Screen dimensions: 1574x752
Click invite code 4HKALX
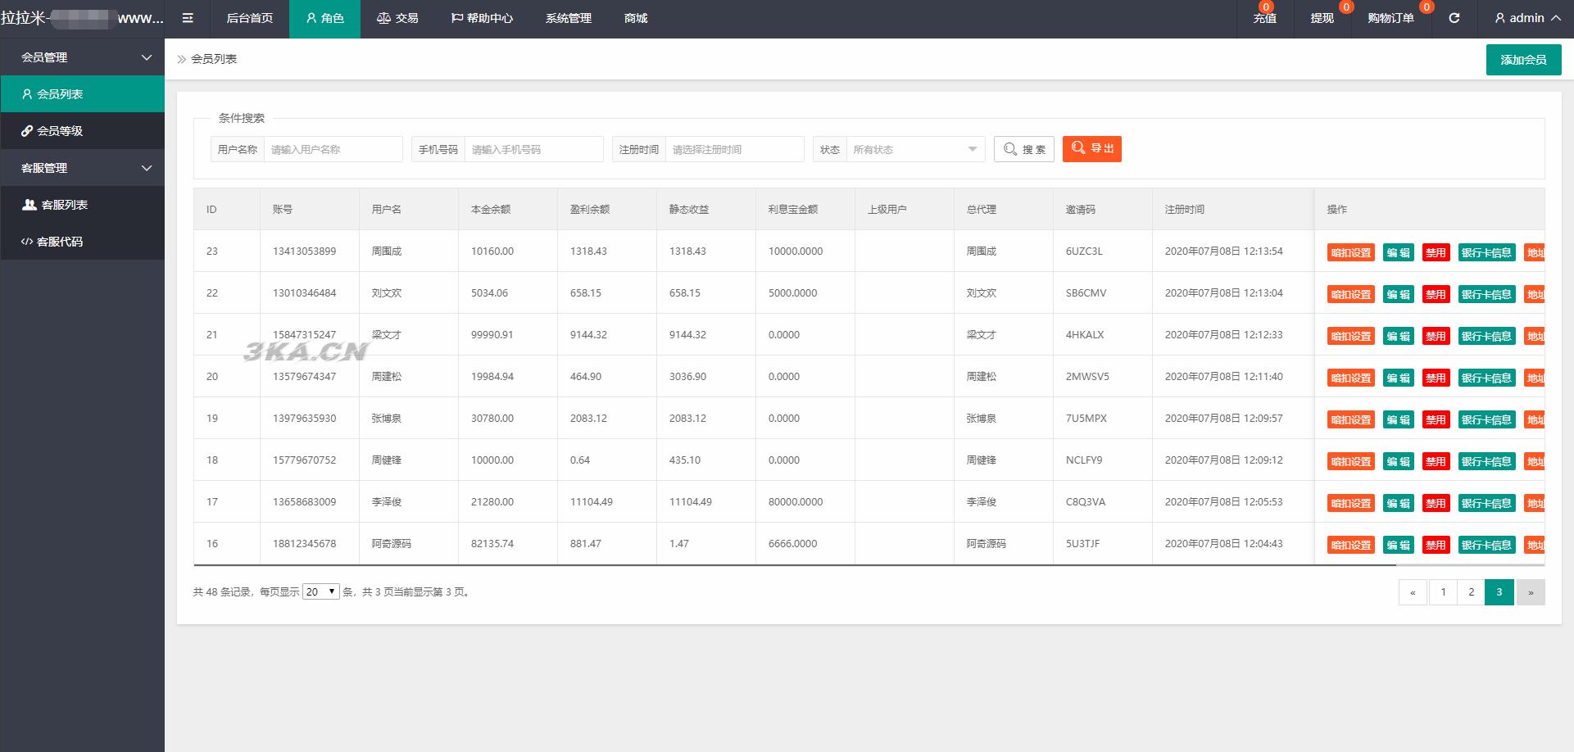pos(1085,335)
